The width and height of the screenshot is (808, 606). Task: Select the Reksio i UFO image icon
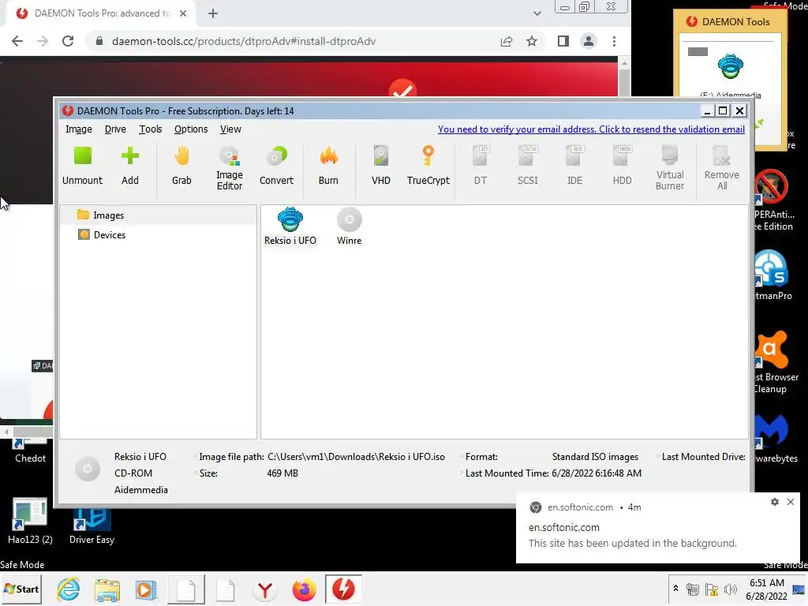pos(290,226)
